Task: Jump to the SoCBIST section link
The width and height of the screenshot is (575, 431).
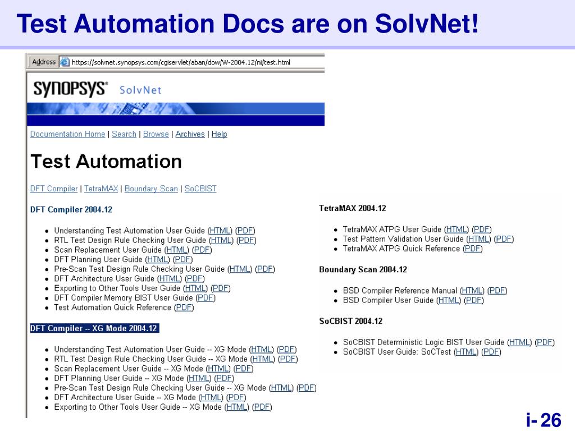Action: 200,189
